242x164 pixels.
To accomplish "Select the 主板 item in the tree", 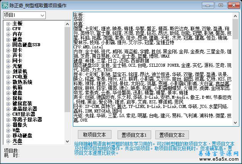I will tap(17, 23).
